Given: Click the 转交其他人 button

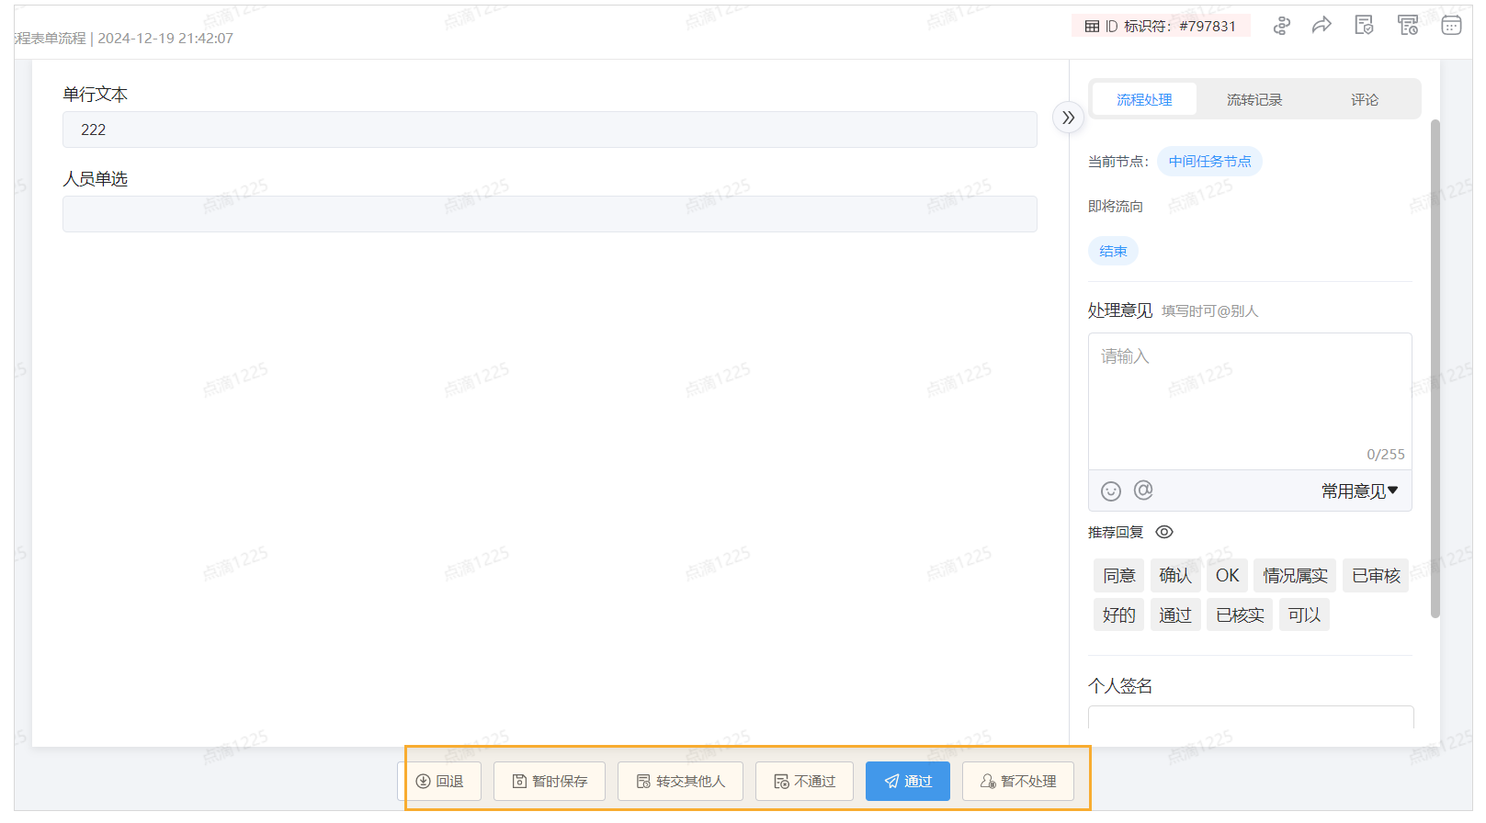Looking at the screenshot, I should click(x=680, y=782).
